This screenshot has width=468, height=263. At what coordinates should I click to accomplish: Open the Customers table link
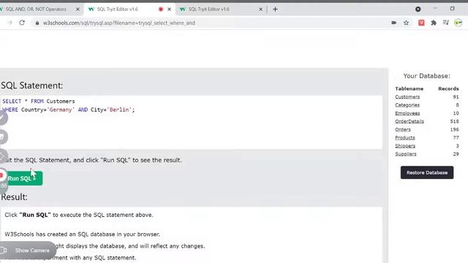407,97
